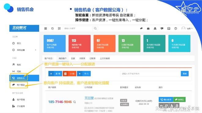The image size is (202, 113).
Task: Open the teal card showing 1
Action: [154, 44]
